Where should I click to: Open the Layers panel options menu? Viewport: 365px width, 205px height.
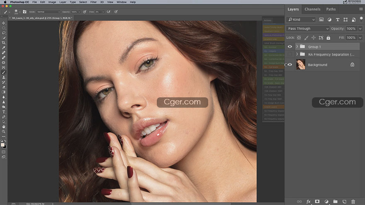click(361, 9)
